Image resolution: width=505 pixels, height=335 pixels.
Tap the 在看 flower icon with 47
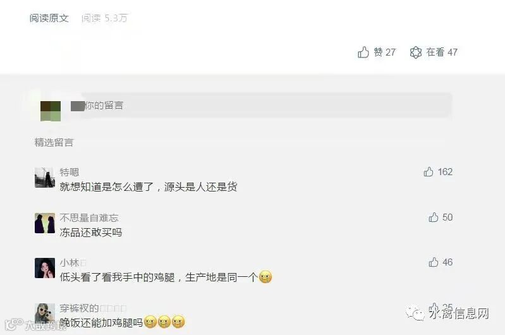click(415, 52)
